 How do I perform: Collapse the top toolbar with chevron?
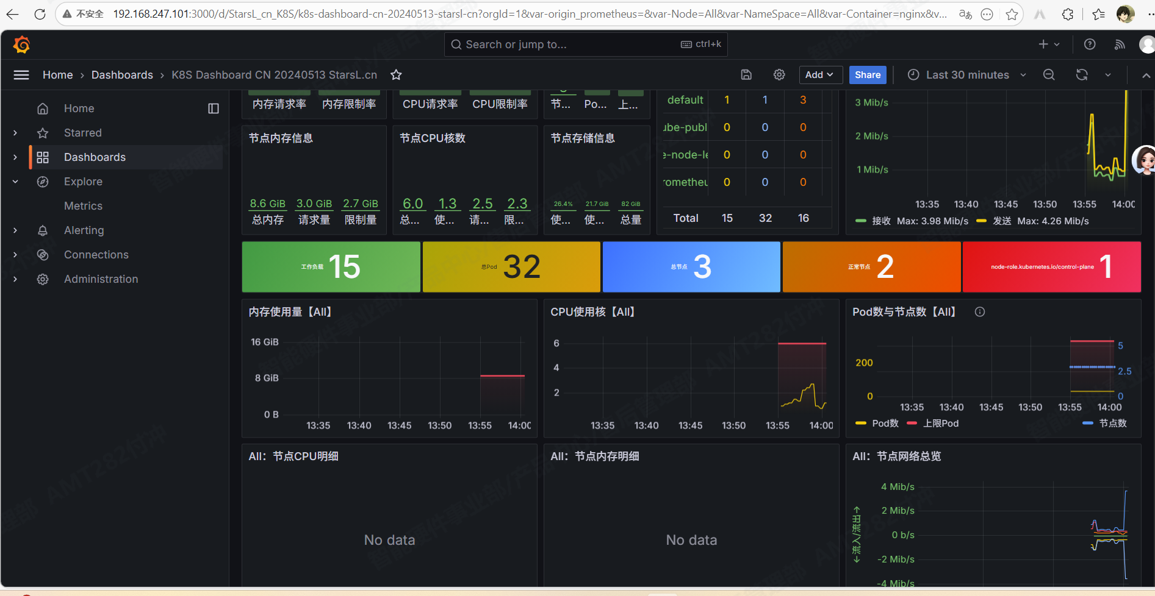(x=1146, y=75)
